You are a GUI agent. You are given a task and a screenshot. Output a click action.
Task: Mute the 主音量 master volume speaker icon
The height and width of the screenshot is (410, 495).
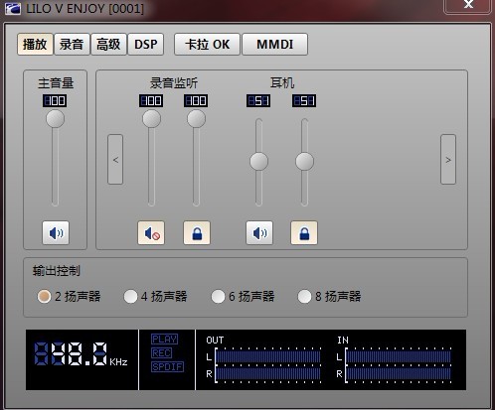[x=56, y=233]
